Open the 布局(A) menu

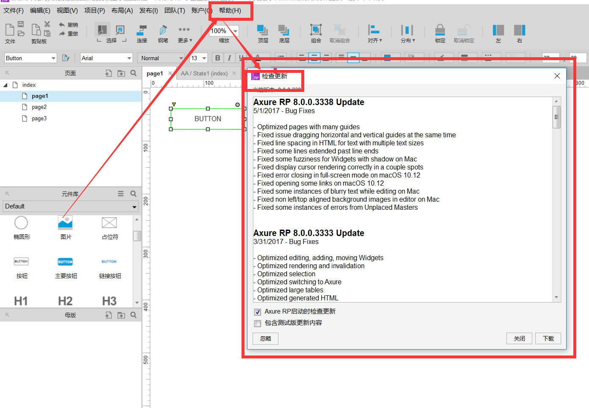(122, 10)
